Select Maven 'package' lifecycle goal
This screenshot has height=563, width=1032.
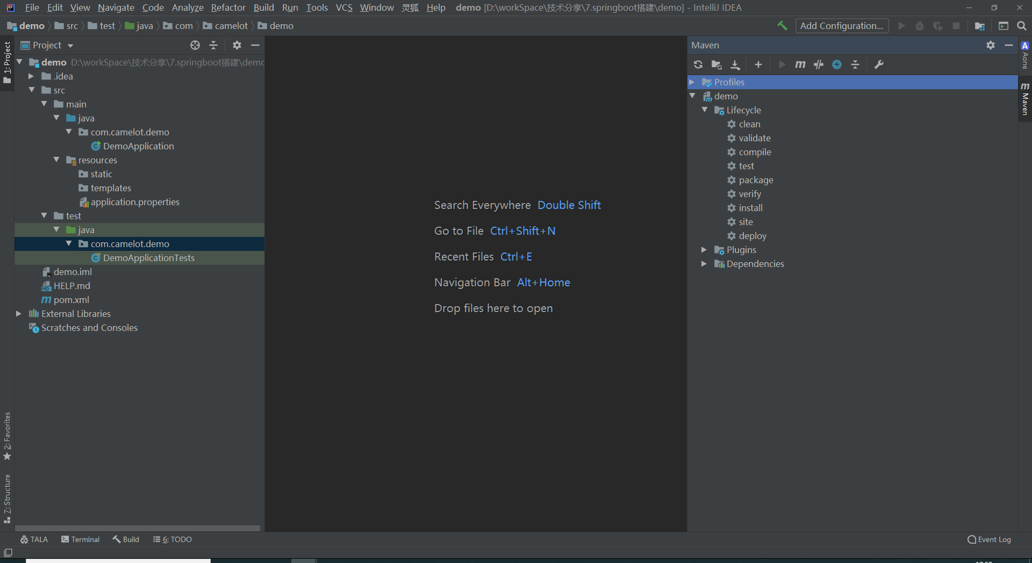click(x=756, y=180)
